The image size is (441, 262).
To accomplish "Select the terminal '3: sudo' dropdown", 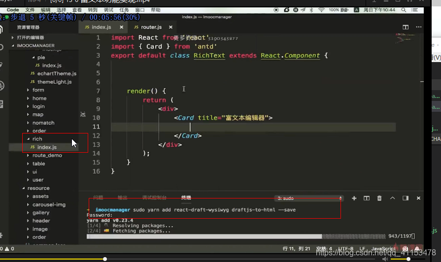I will pos(309,198).
